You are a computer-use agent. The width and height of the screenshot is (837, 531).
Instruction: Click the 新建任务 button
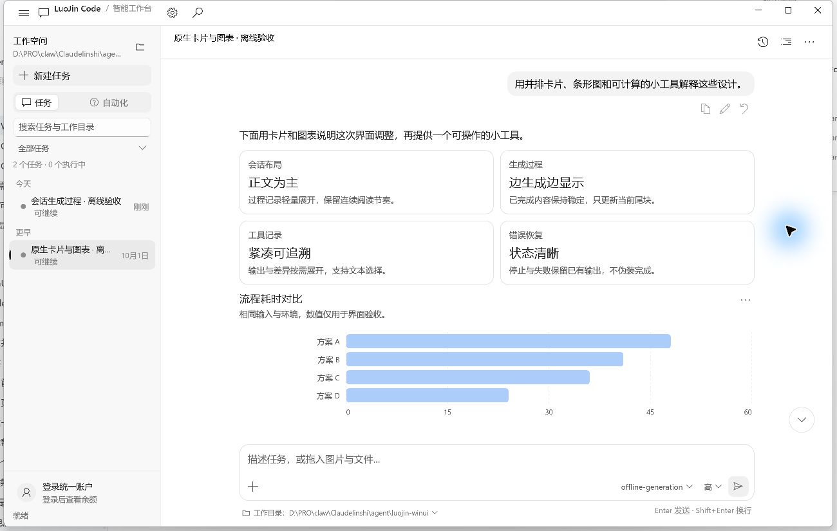pos(82,75)
